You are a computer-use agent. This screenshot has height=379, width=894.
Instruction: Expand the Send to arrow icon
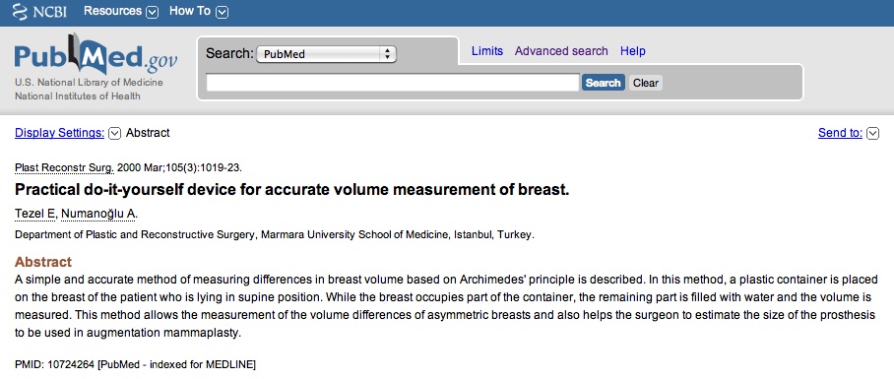(872, 133)
